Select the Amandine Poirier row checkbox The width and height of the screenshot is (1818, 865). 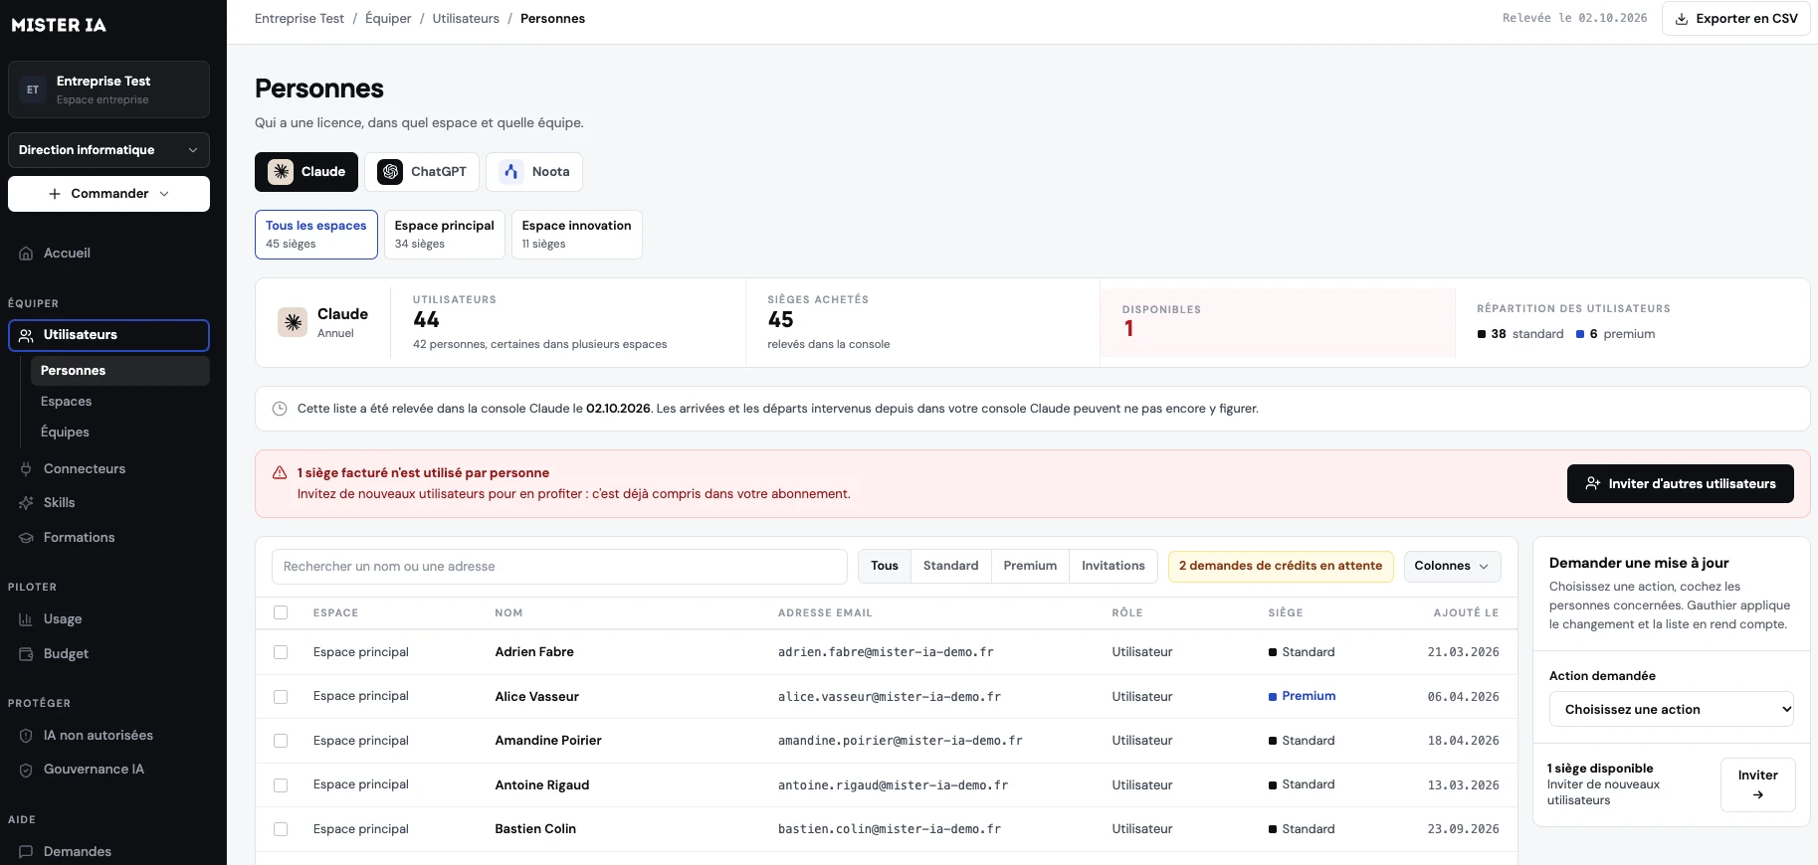(x=281, y=741)
